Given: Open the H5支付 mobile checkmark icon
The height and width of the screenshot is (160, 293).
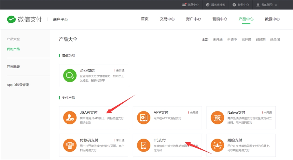Looking at the screenshot, I should [x=144, y=145].
